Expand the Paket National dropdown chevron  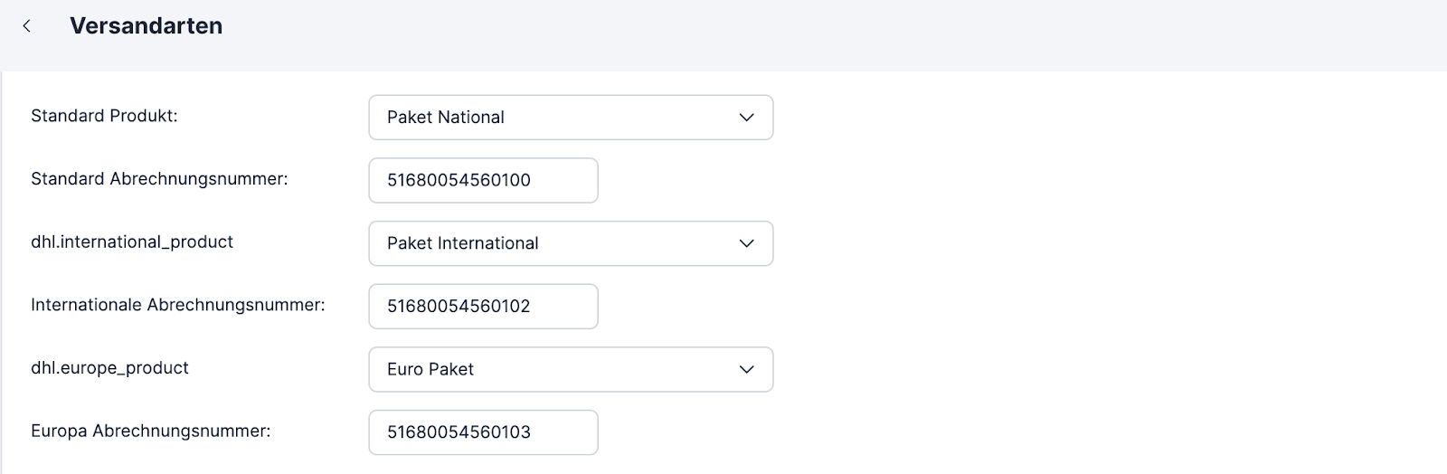[746, 118]
